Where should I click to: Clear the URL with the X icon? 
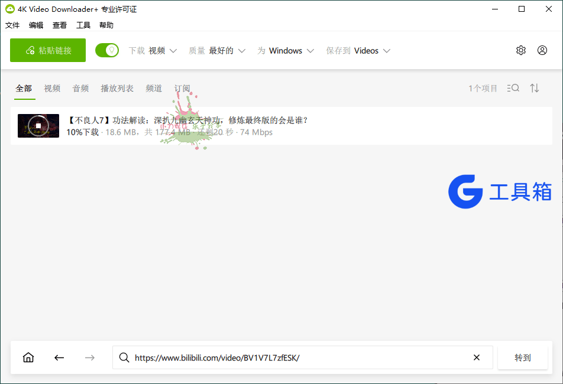pos(477,357)
